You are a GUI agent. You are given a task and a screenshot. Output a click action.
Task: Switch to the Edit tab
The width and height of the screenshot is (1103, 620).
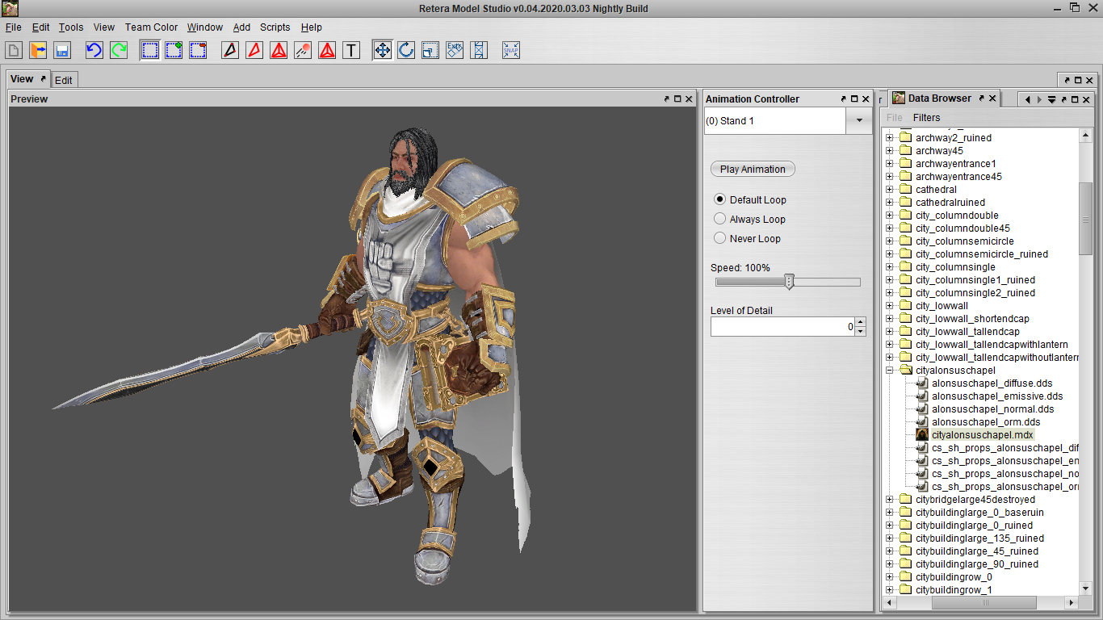point(64,80)
